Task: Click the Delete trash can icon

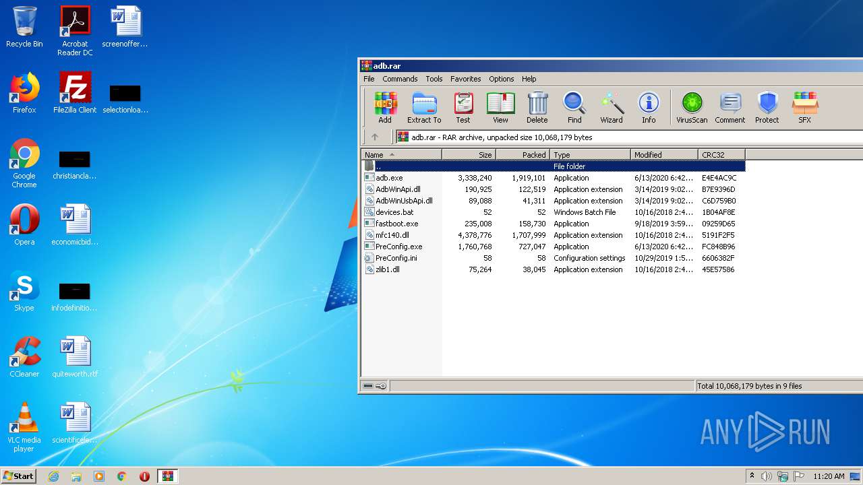Action: [x=537, y=108]
